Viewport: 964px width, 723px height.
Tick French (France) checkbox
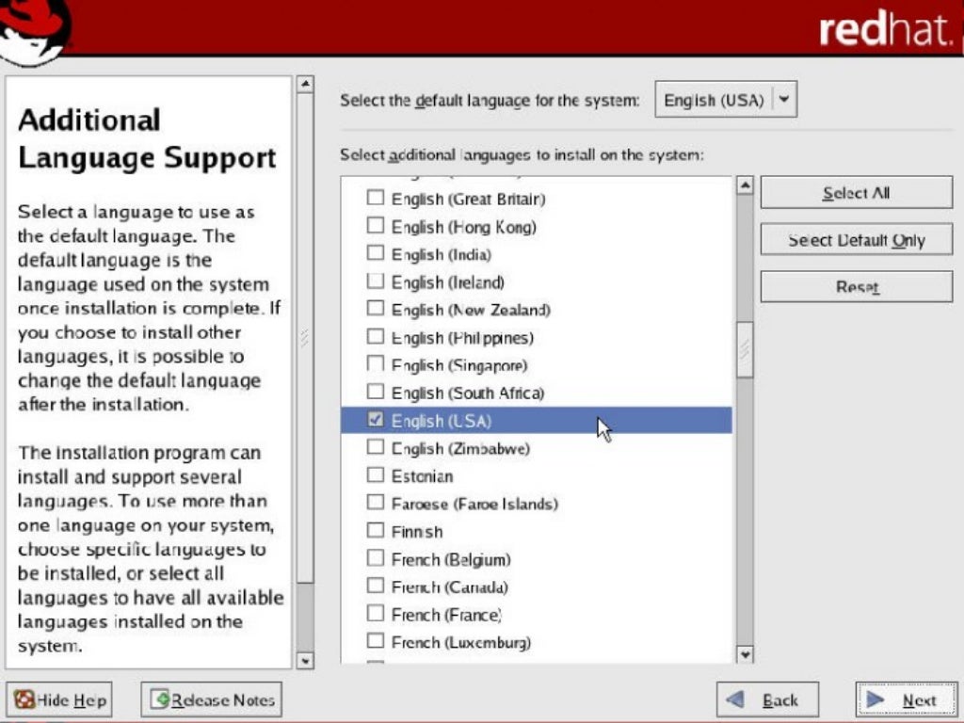coord(375,613)
